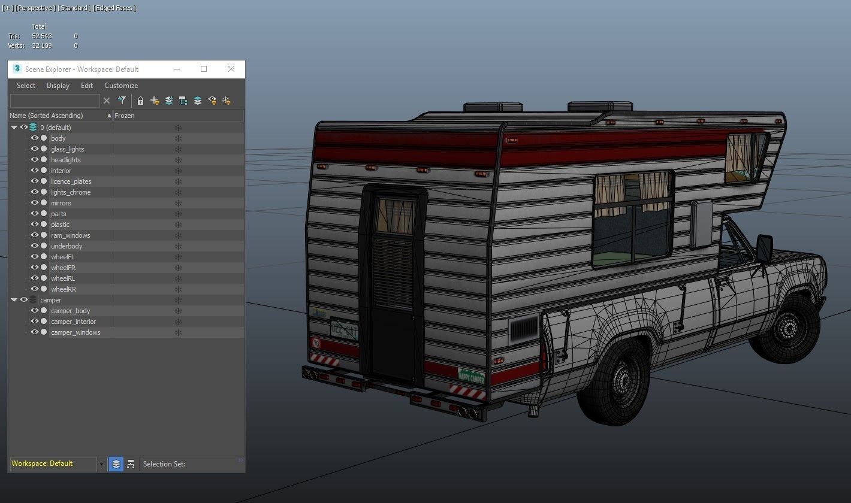Click the frozen snowflake cell for camper_windows
The width and height of the screenshot is (851, 503).
[178, 332]
